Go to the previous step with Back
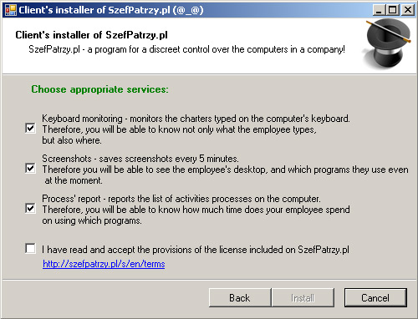 pyautogui.click(x=240, y=298)
